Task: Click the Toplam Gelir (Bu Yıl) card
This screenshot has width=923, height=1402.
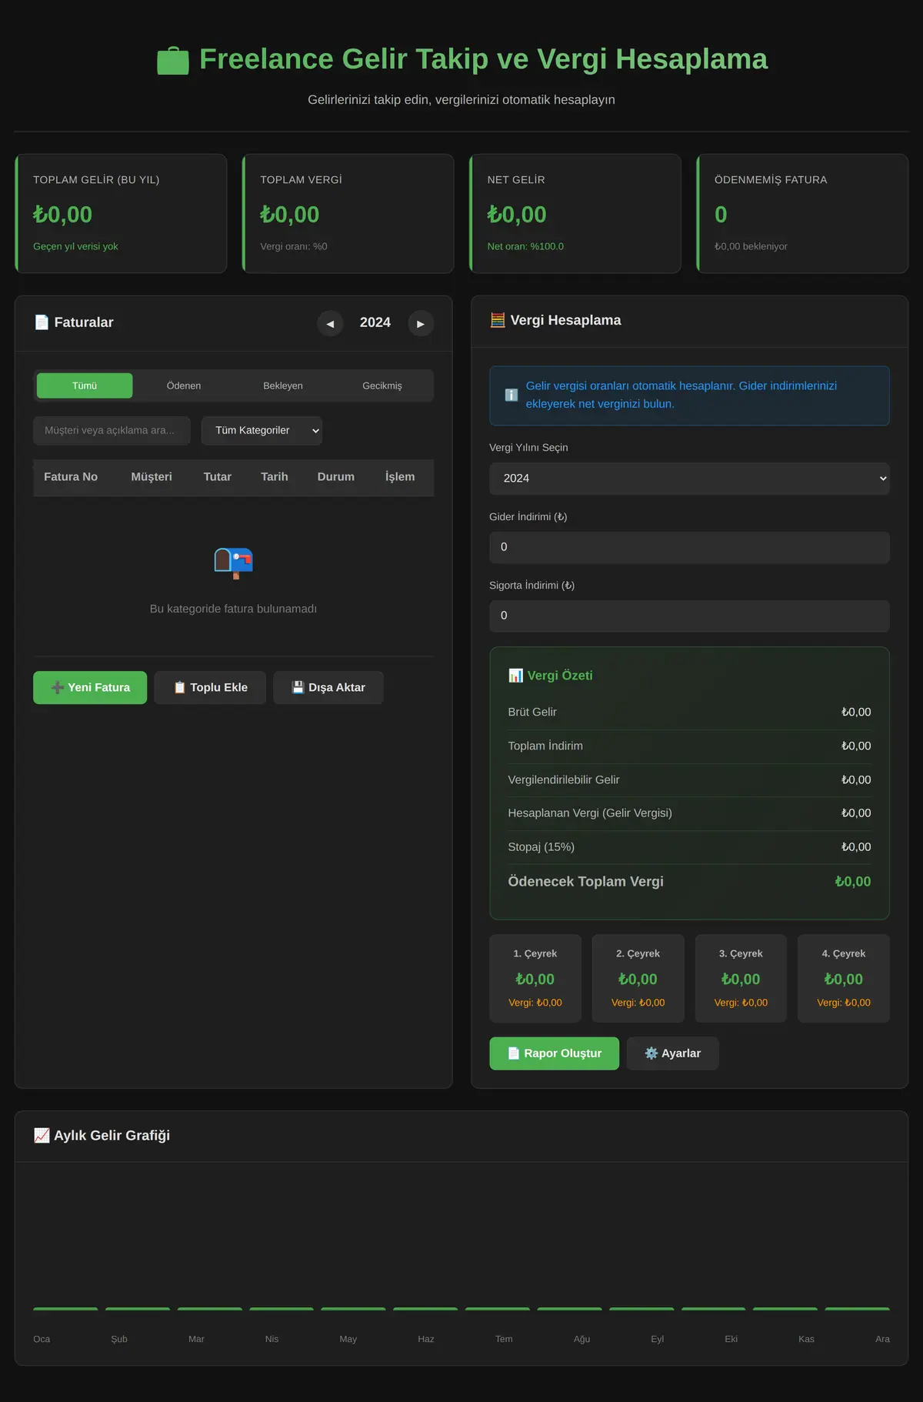Action: click(x=121, y=214)
